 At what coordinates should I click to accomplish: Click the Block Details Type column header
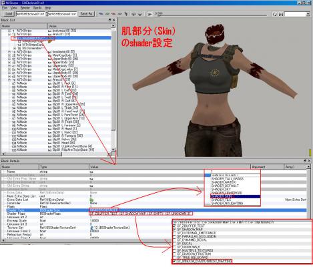click(64, 167)
